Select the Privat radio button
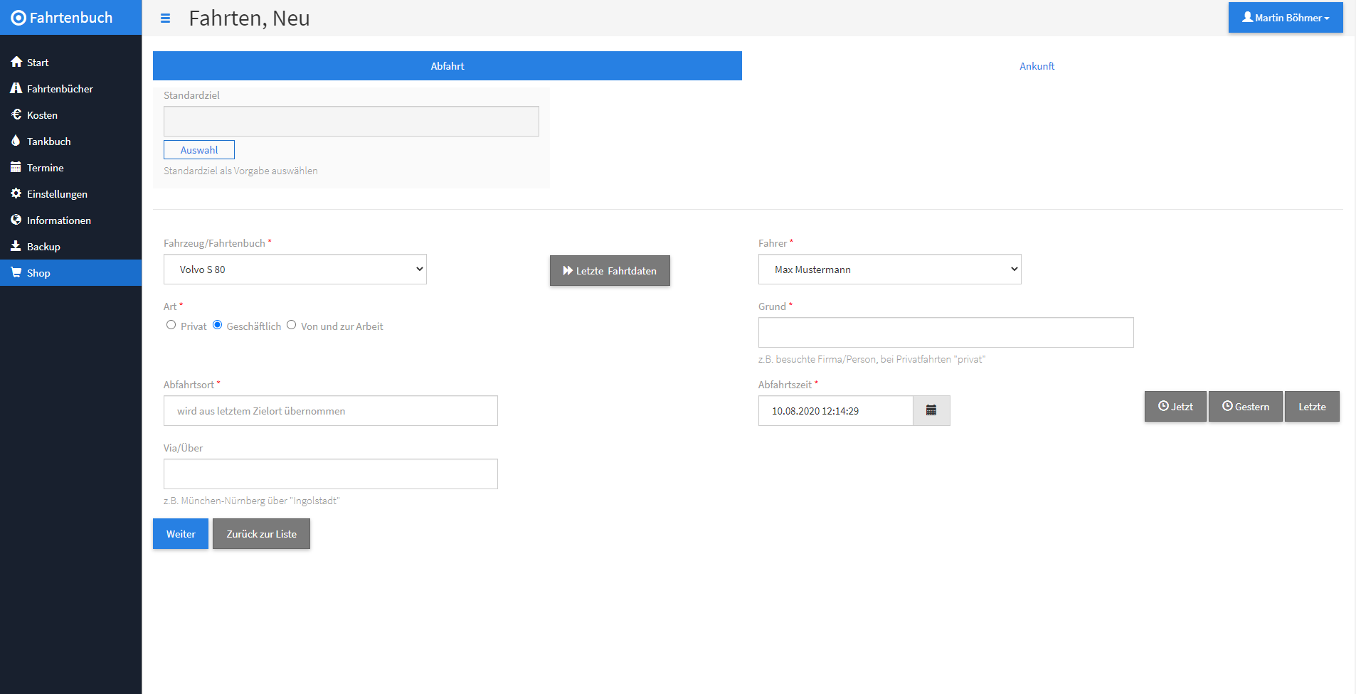Viewport: 1356px width, 694px height. click(x=171, y=325)
